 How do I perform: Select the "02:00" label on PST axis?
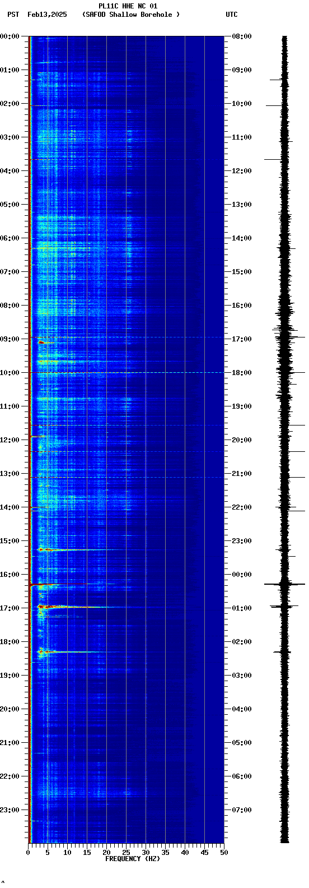[10, 104]
